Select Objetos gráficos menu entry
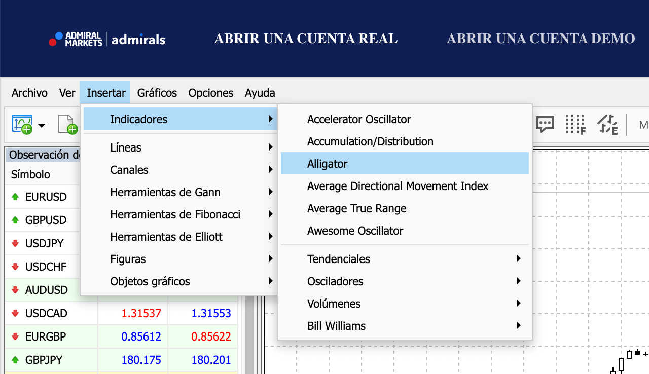Viewport: 649px width, 374px height. tap(179, 281)
